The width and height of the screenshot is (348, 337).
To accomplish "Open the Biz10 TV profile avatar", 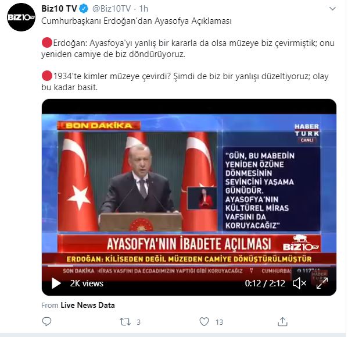I will tap(21, 17).
